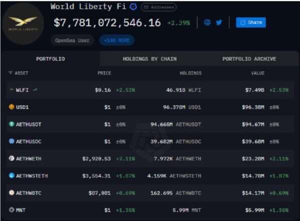Click the AETHUSDT Tether icon
The image size is (300, 221).
[11, 124]
